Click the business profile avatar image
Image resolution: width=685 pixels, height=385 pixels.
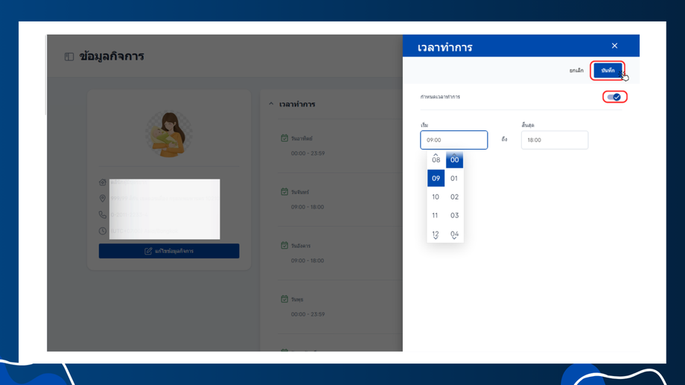169,134
